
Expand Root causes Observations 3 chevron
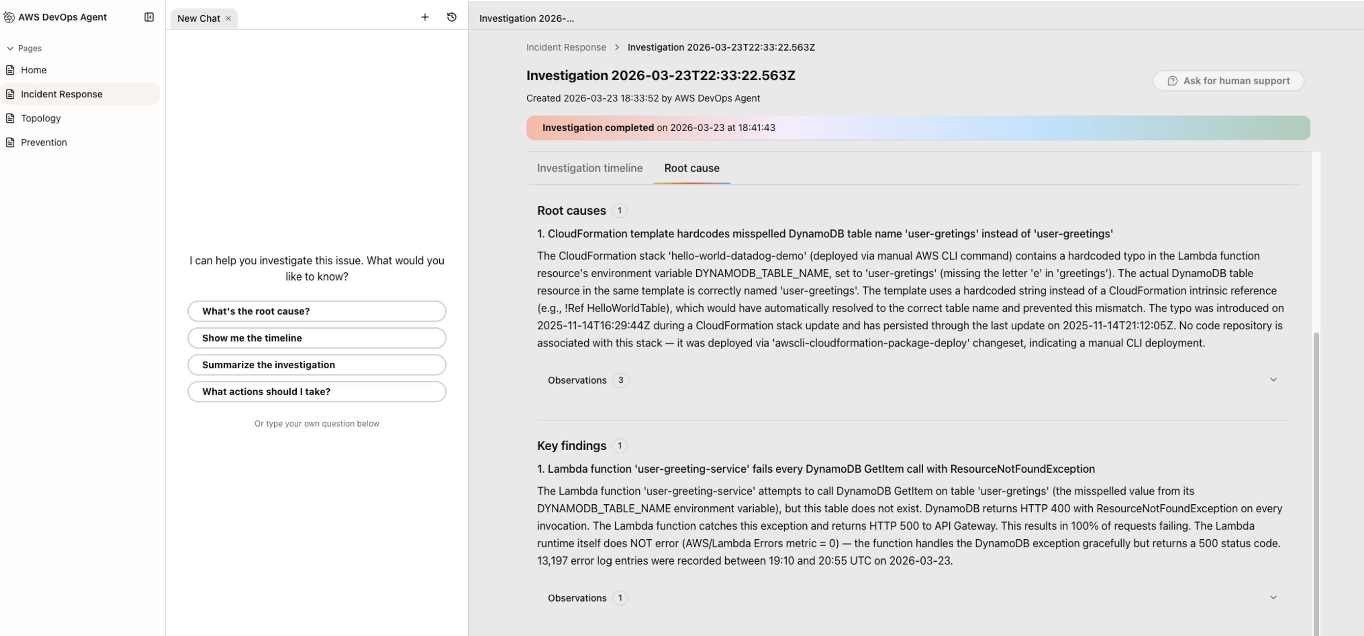tap(1274, 380)
